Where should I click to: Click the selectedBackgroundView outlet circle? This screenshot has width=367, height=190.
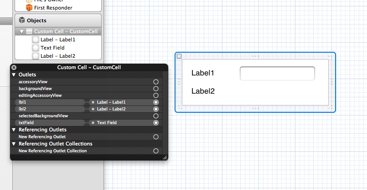click(x=156, y=116)
